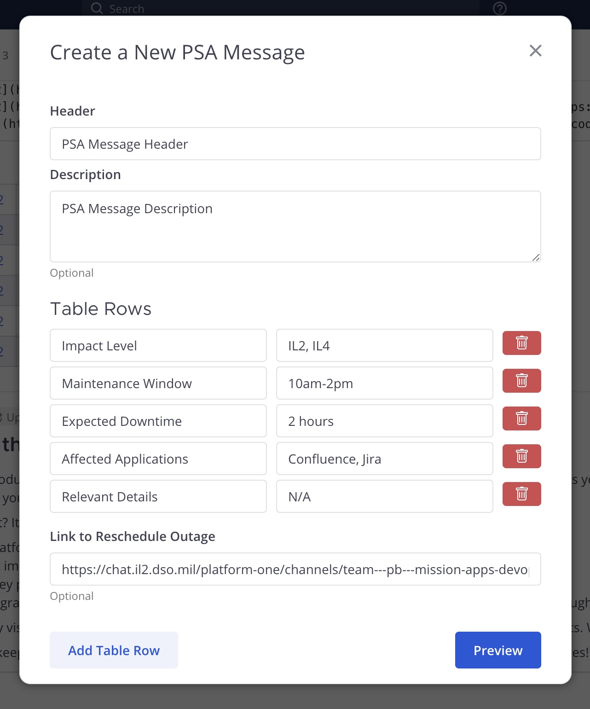Image resolution: width=590 pixels, height=709 pixels.
Task: Click the Preview button
Action: click(497, 650)
